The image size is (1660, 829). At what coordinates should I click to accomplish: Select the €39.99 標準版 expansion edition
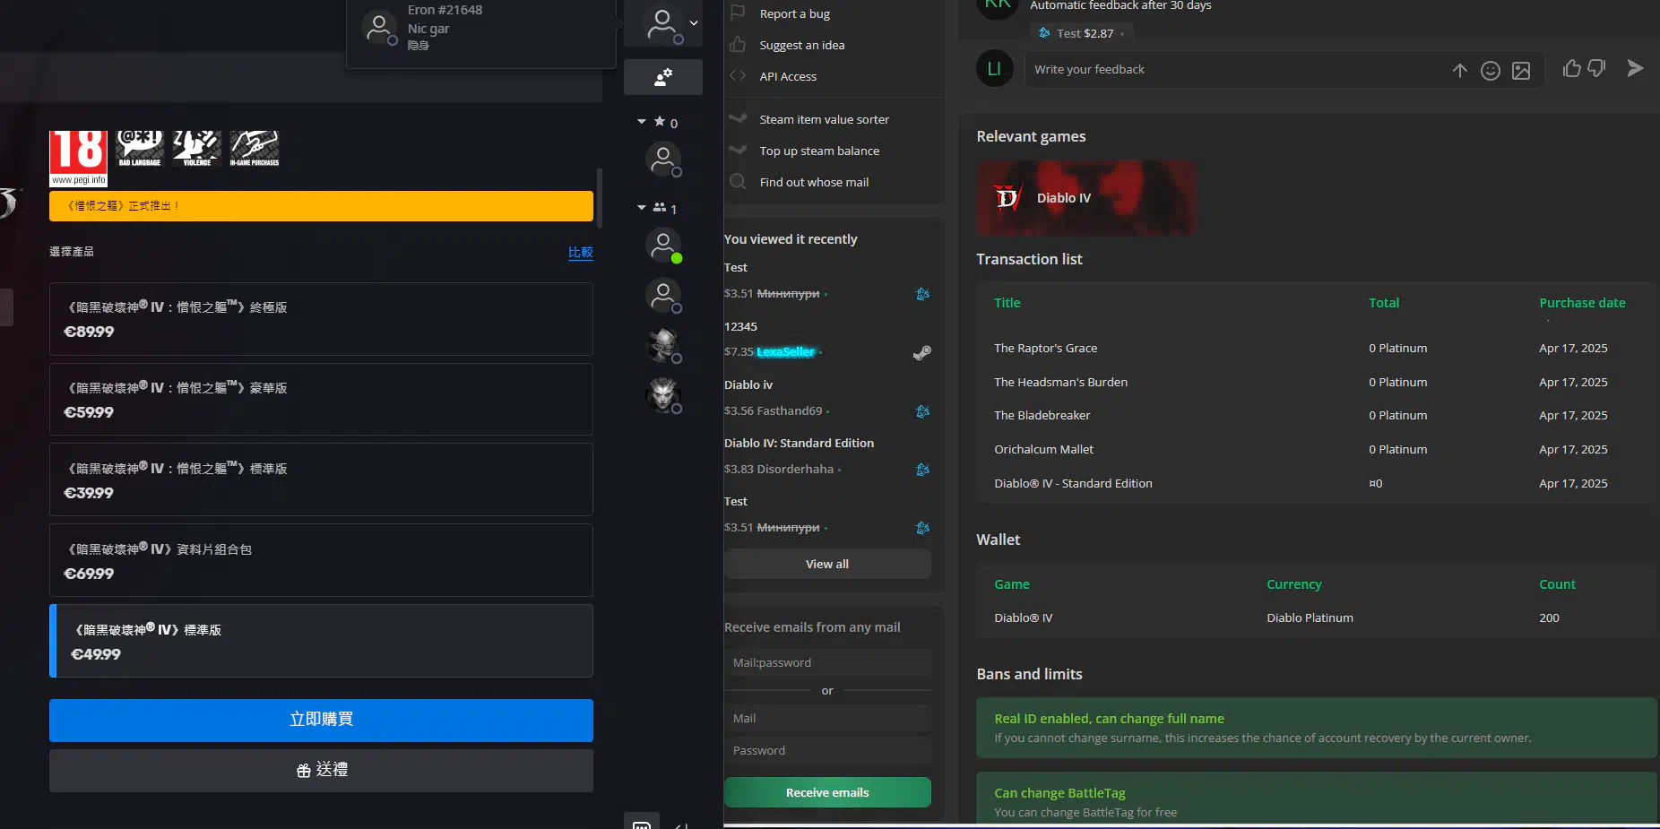click(321, 479)
